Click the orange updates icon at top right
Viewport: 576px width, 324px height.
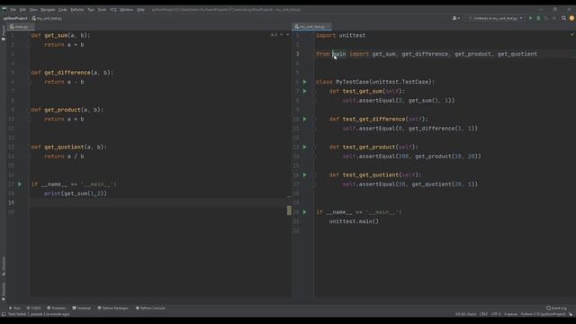tap(571, 18)
